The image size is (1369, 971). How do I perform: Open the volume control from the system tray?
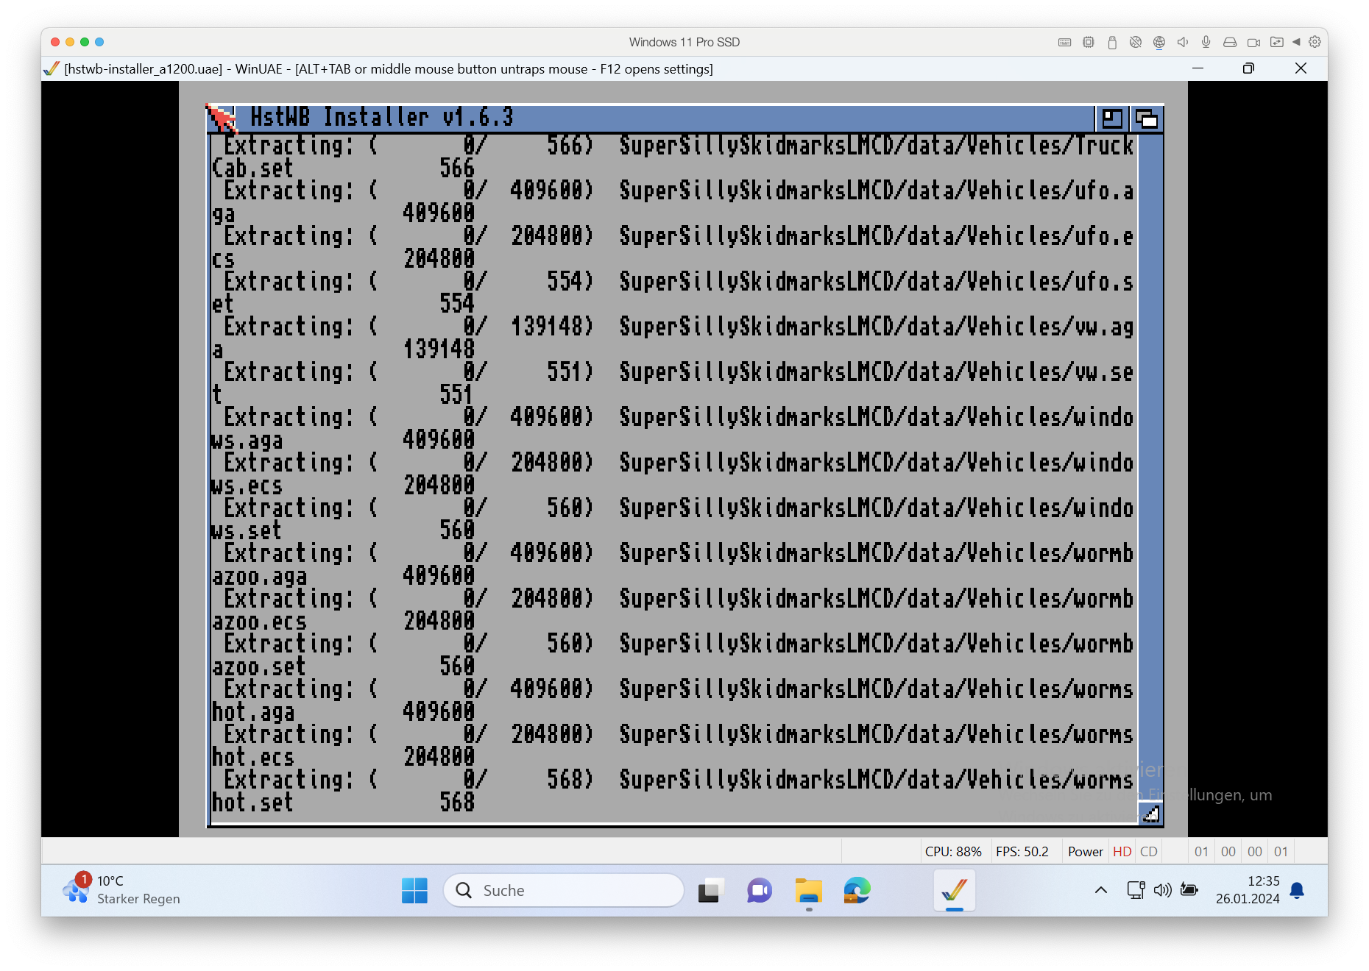point(1163,890)
